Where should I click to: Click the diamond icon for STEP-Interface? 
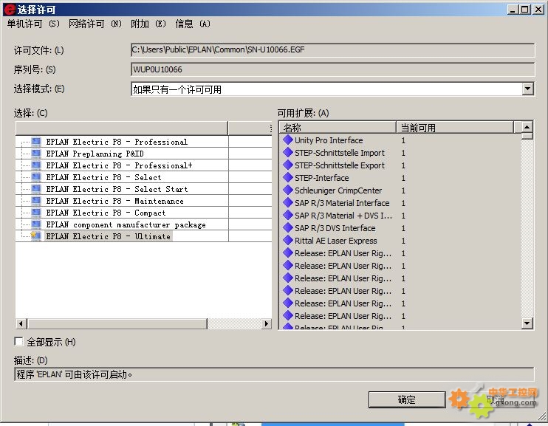pyautogui.click(x=288, y=178)
